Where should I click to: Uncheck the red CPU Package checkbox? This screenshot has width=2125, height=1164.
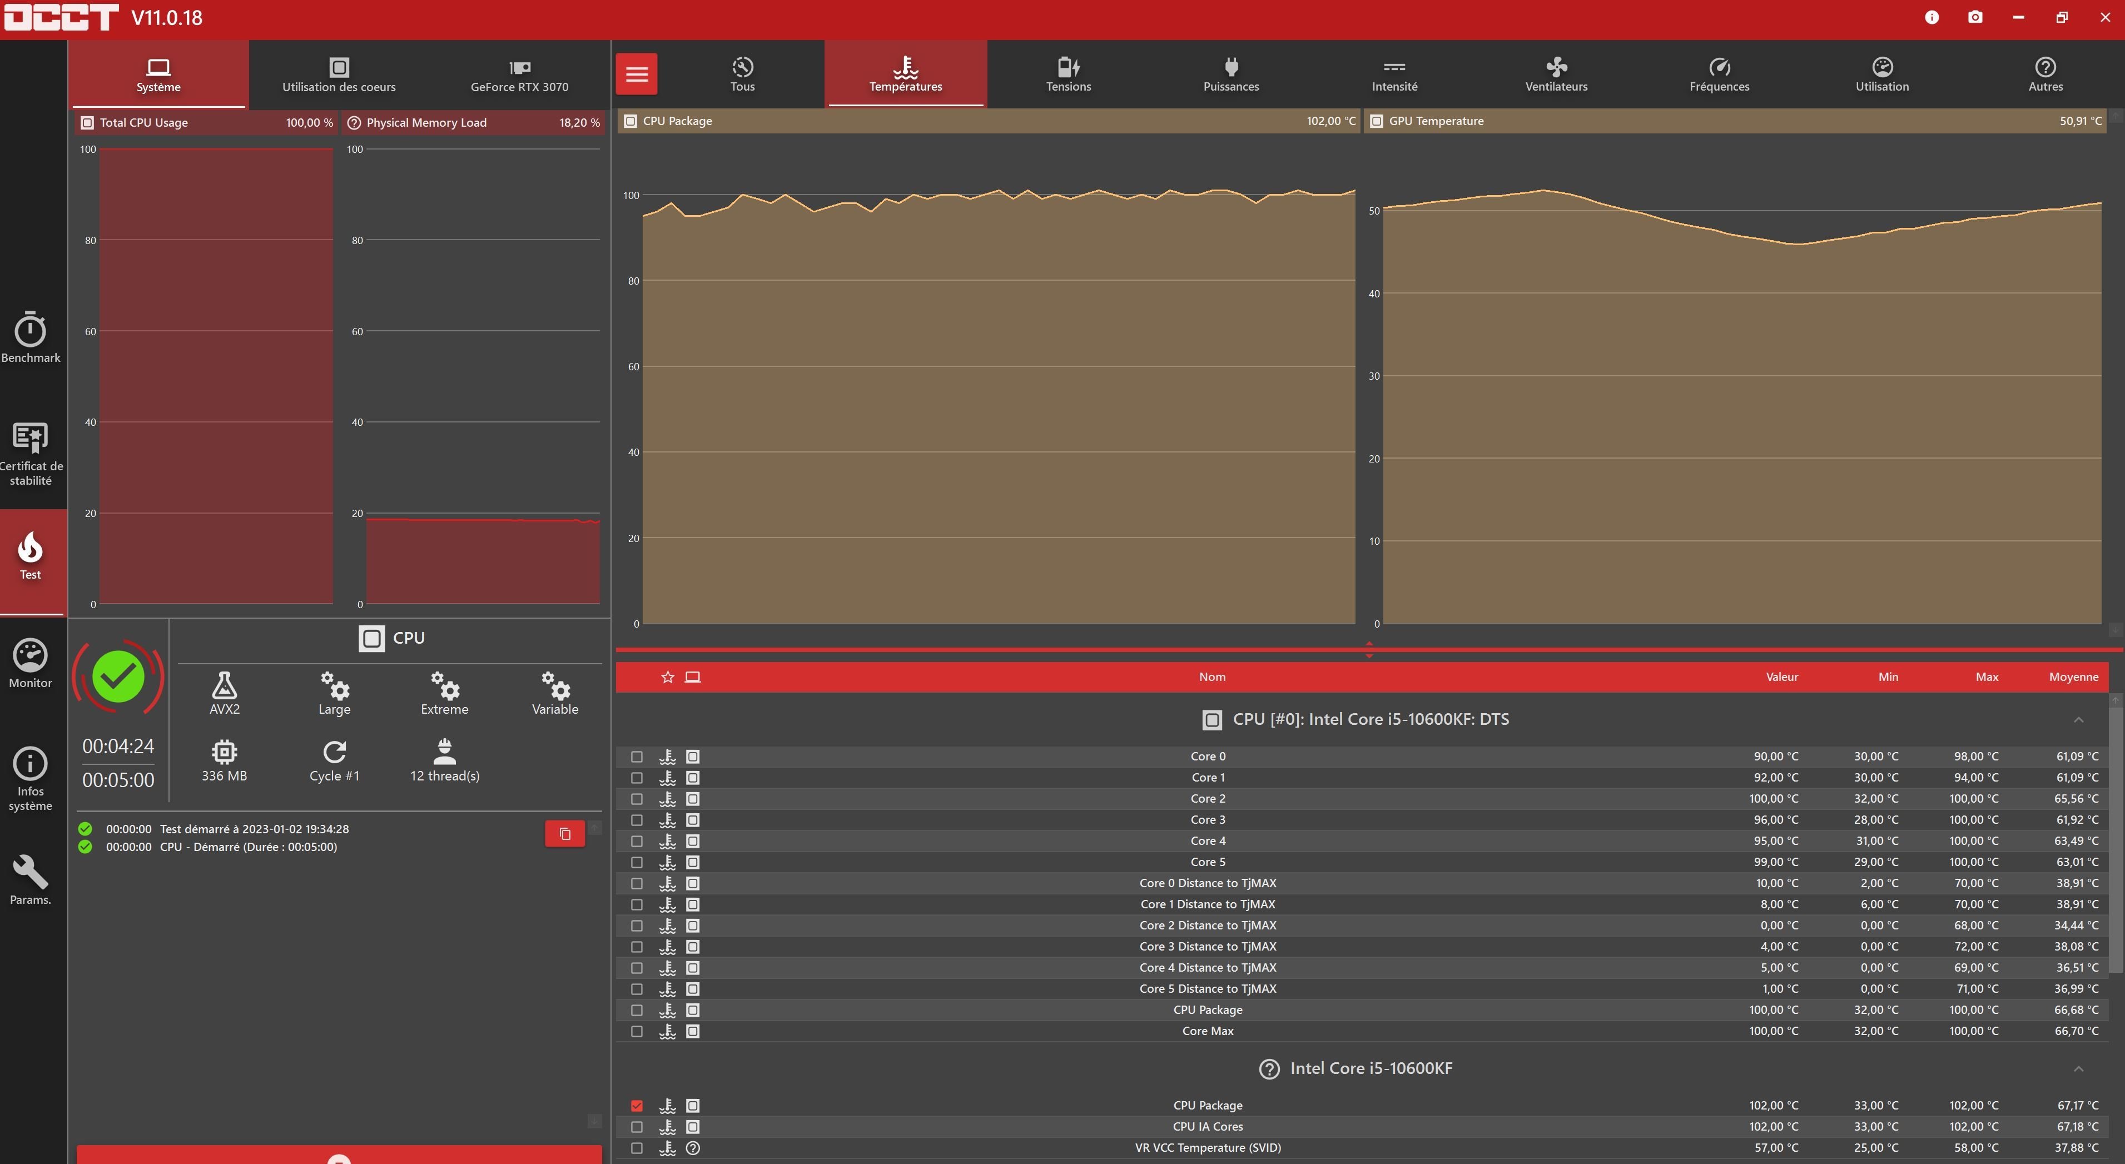[x=636, y=1106]
